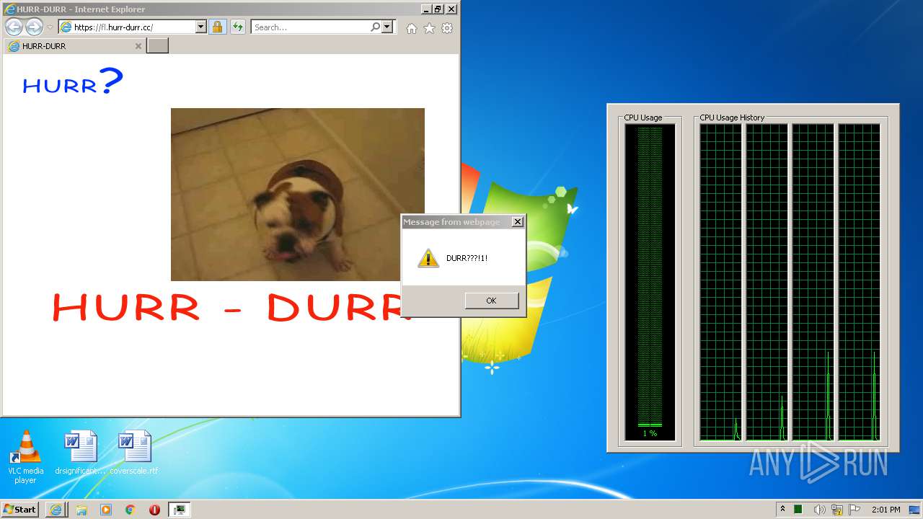This screenshot has width=923, height=519.
Task: Open a new blank tab
Action: [x=157, y=46]
